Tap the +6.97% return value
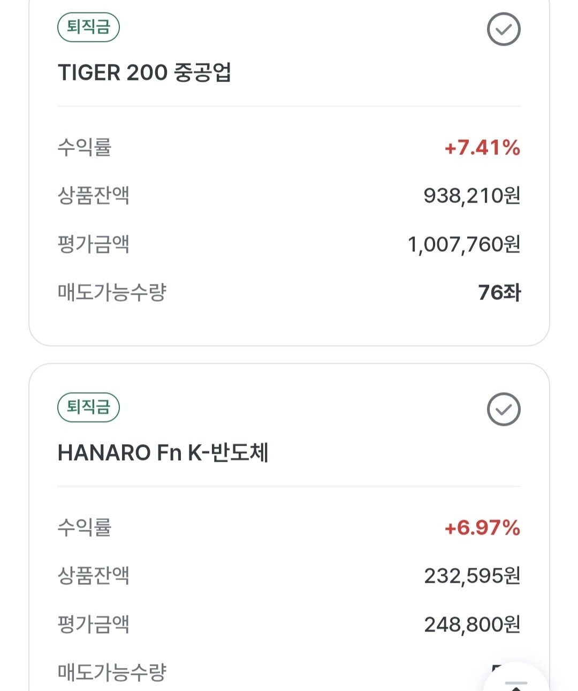Viewport: 578px width, 691px height. (482, 528)
